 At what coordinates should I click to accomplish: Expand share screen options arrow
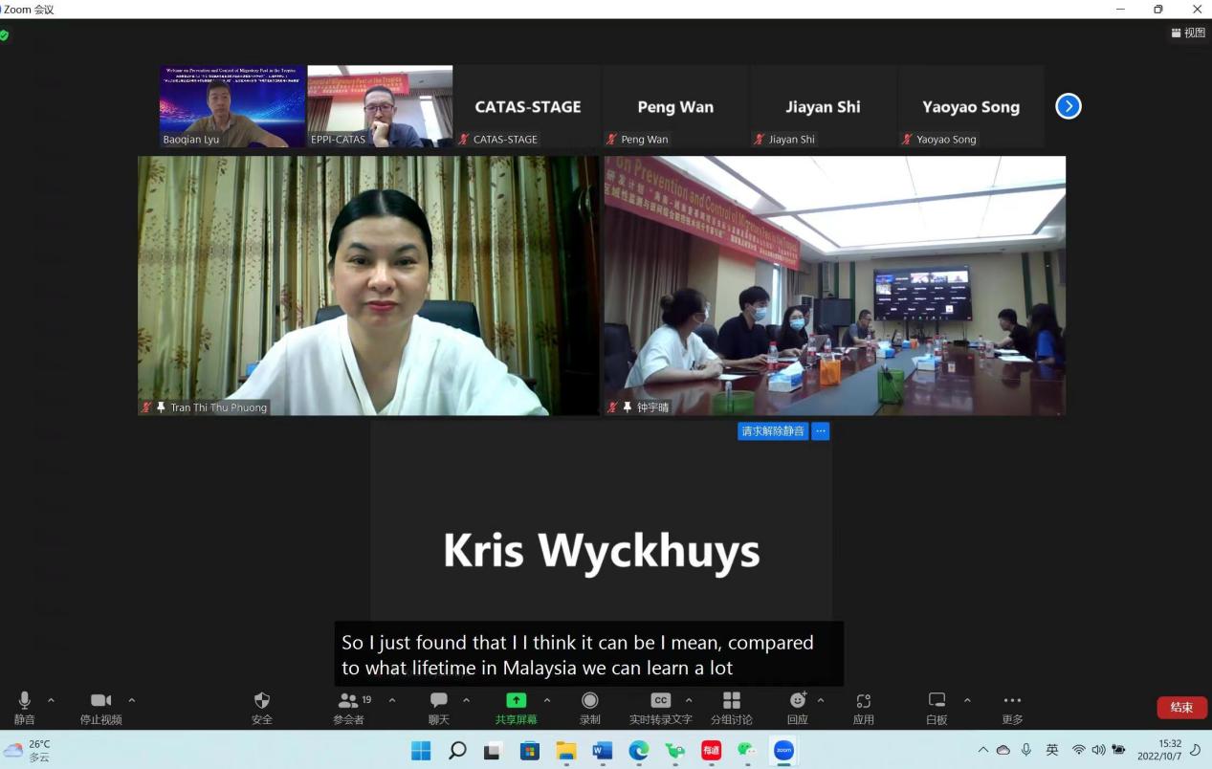coord(547,700)
